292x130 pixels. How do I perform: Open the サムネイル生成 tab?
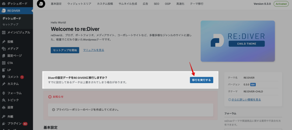point(128,4)
